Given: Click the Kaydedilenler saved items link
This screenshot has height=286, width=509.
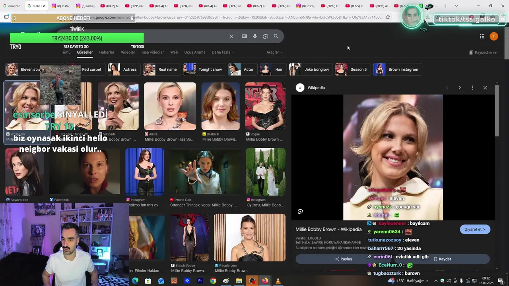Looking at the screenshot, I should click(483, 52).
